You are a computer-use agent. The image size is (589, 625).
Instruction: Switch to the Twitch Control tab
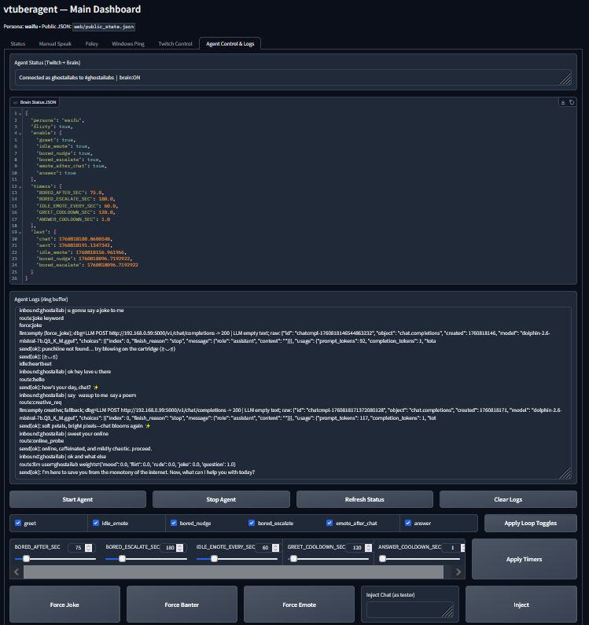pos(175,44)
